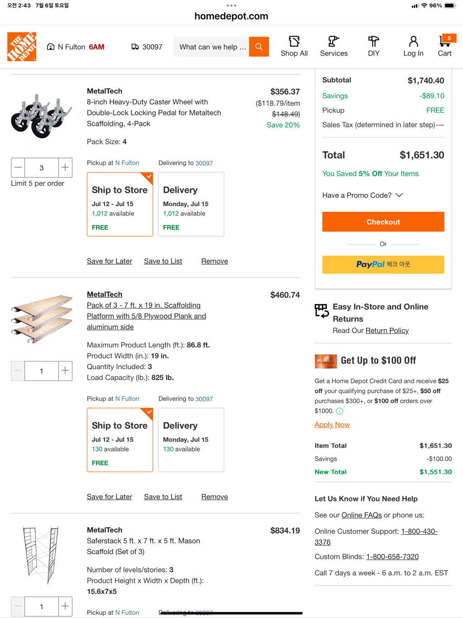Click the orange search magnifier button
463x618 pixels.
click(259, 47)
